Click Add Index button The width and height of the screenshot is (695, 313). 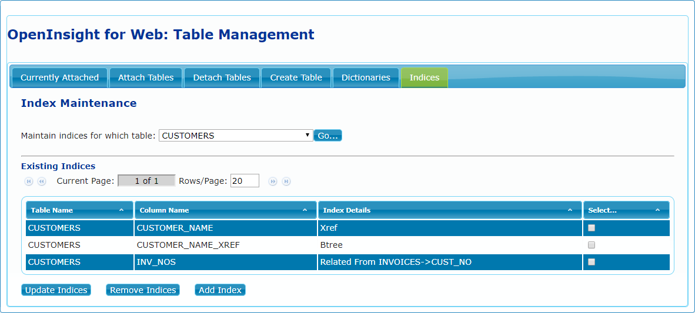point(220,290)
